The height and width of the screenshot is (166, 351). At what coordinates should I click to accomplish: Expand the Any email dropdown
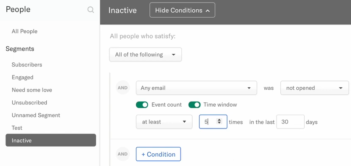pos(196,88)
